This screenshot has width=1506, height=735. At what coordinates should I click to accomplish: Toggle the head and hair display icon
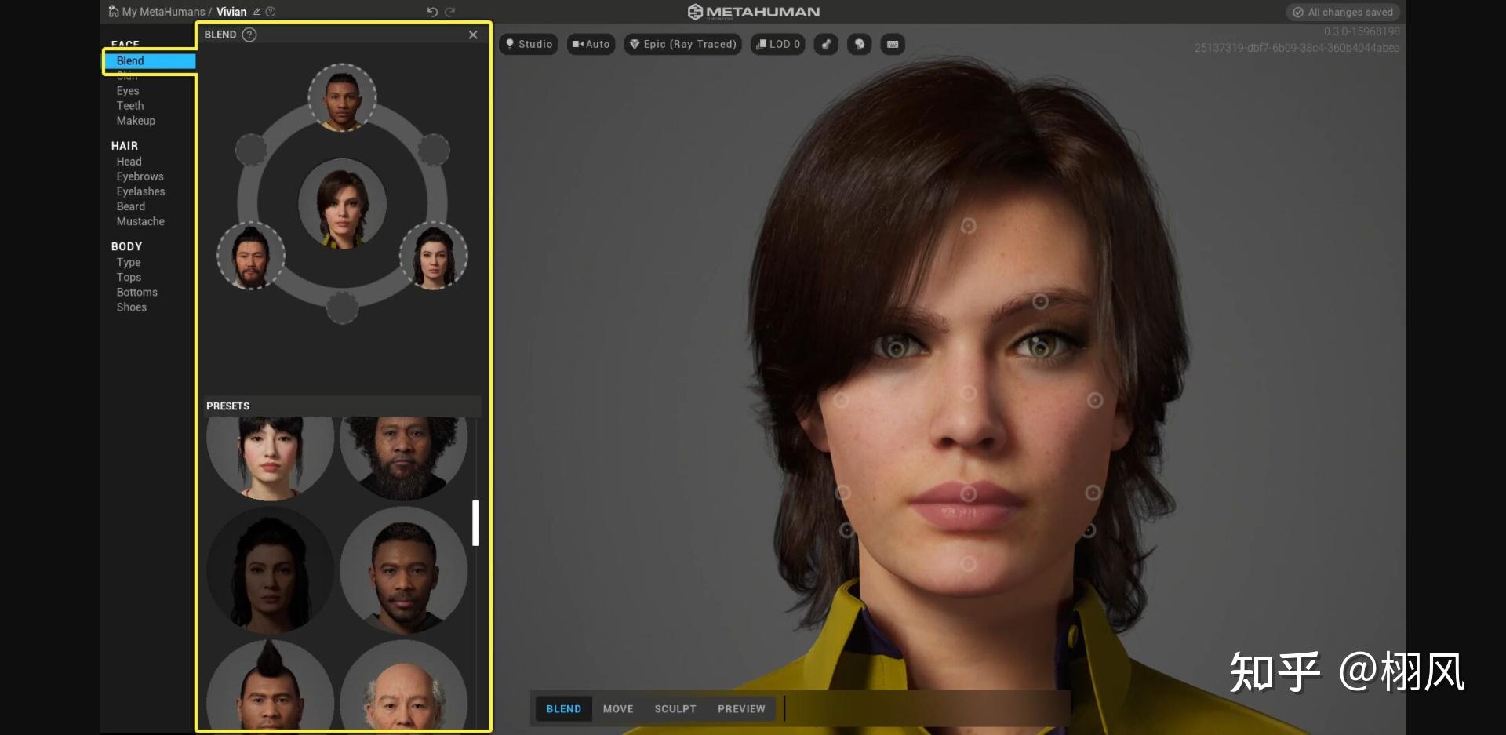860,44
